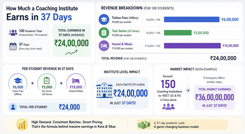
Task: Click the "Tuition Fees (Offline)" label in Revenue Breakdown
Action: point(125,18)
